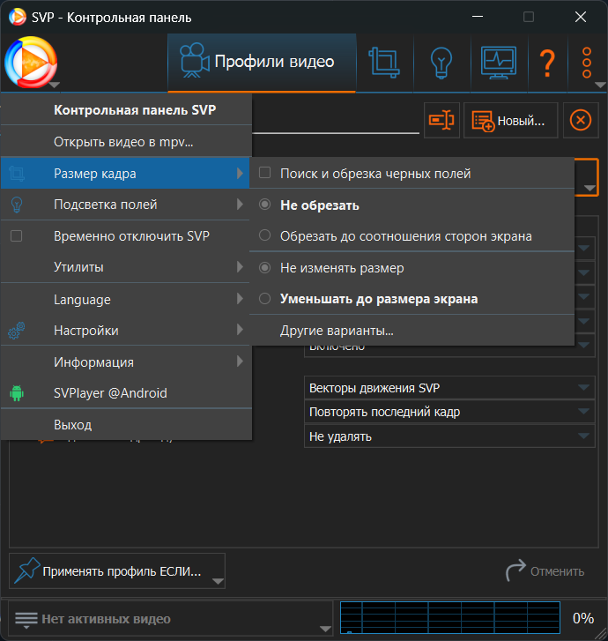The image size is (608, 641).
Task: Select the Не изменять размер option
Action: [x=264, y=268]
